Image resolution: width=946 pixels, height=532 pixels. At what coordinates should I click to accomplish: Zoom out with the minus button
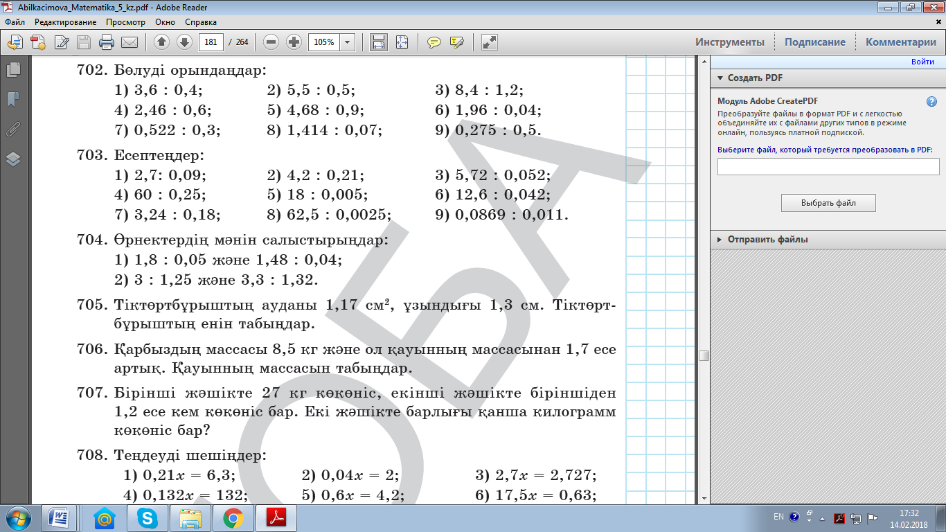[x=271, y=42]
